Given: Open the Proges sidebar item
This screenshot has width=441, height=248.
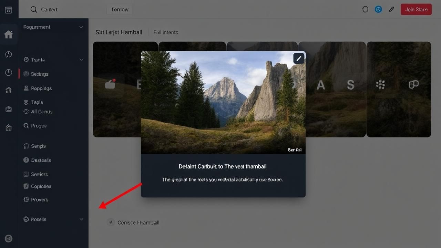Looking at the screenshot, I should pyautogui.click(x=39, y=126).
